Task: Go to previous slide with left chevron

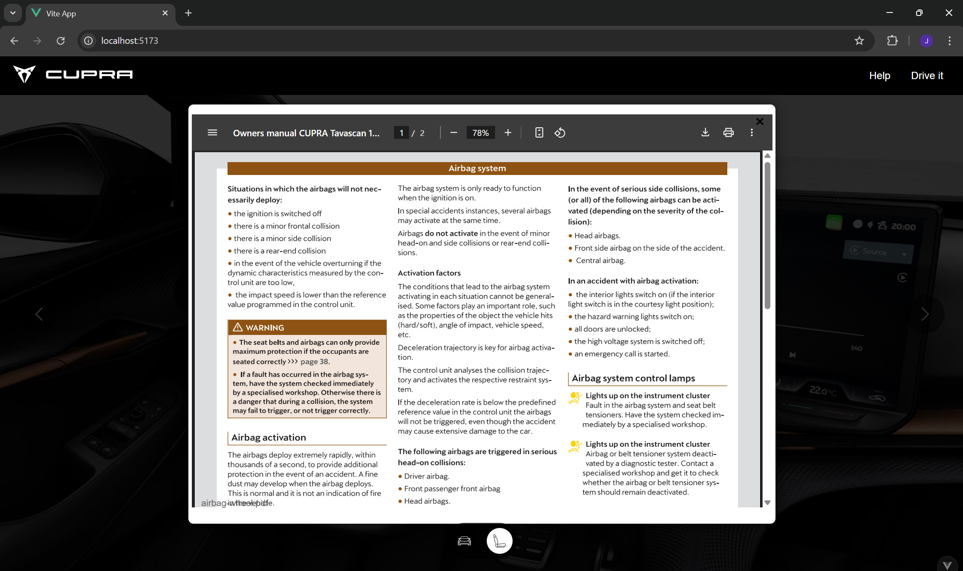Action: (x=39, y=314)
